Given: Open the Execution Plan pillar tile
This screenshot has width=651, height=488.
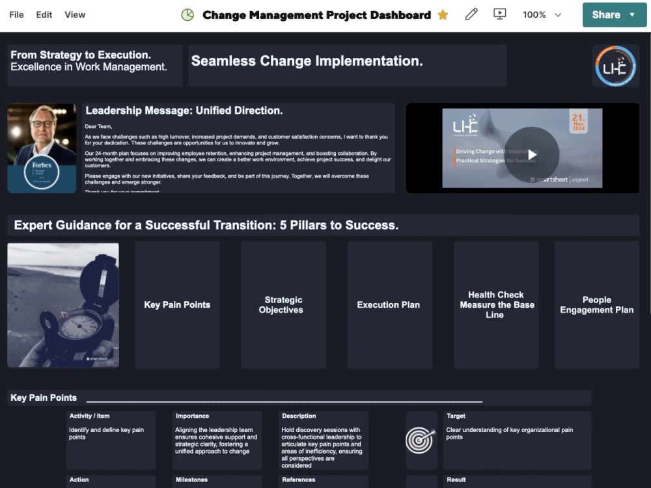Looking at the screenshot, I should (389, 305).
